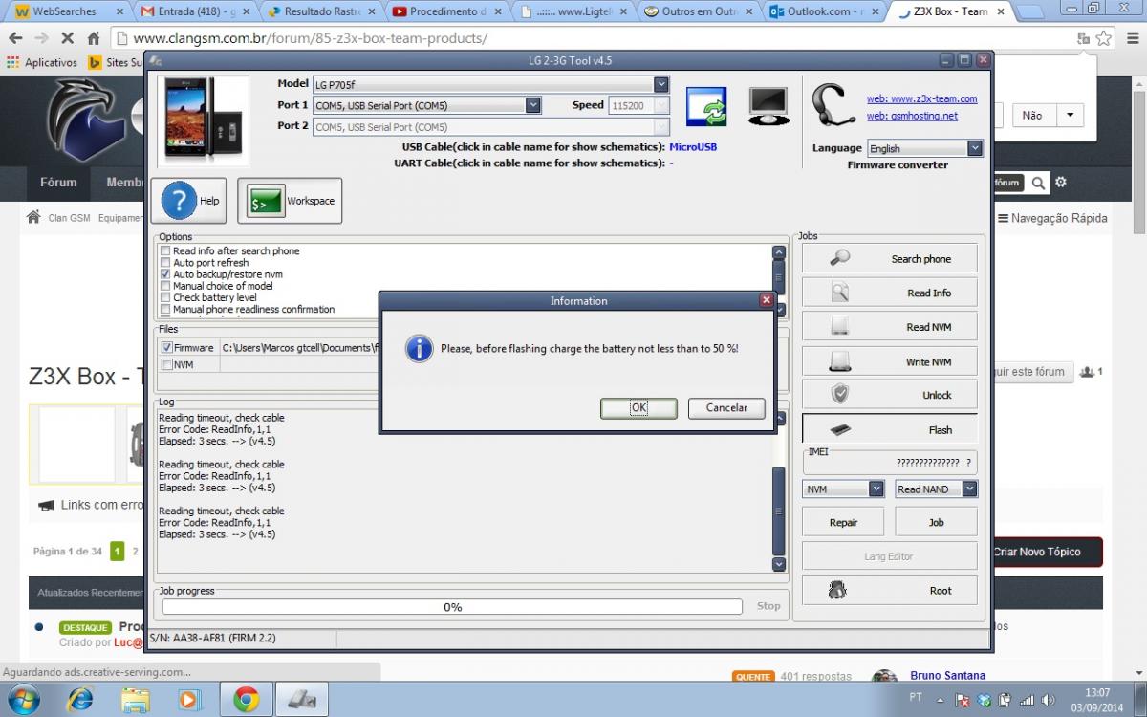This screenshot has height=717, width=1147.
Task: Open the Não dropdown arrow on webpage
Action: click(1070, 115)
